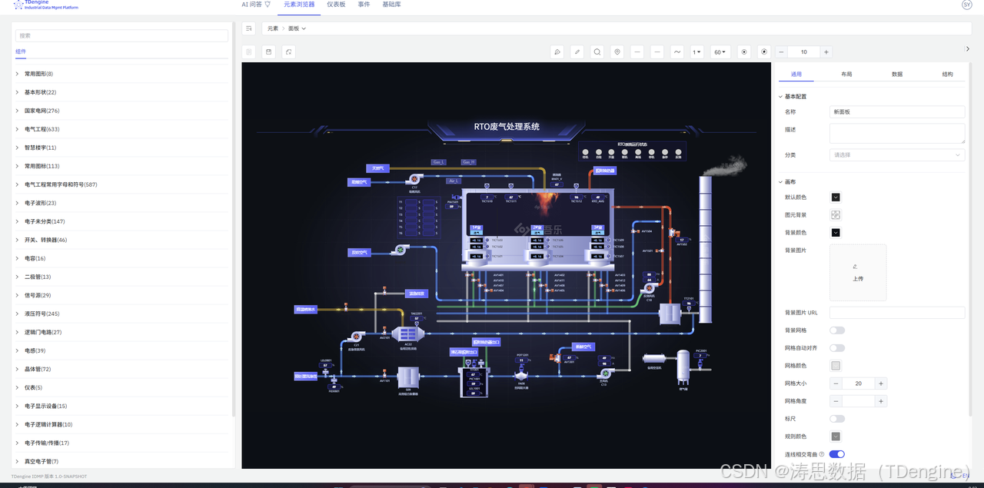Pick the 背景颜色 color swatch
This screenshot has width=984, height=488.
click(x=836, y=233)
